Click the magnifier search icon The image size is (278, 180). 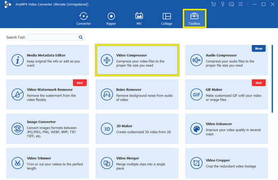click(x=81, y=37)
